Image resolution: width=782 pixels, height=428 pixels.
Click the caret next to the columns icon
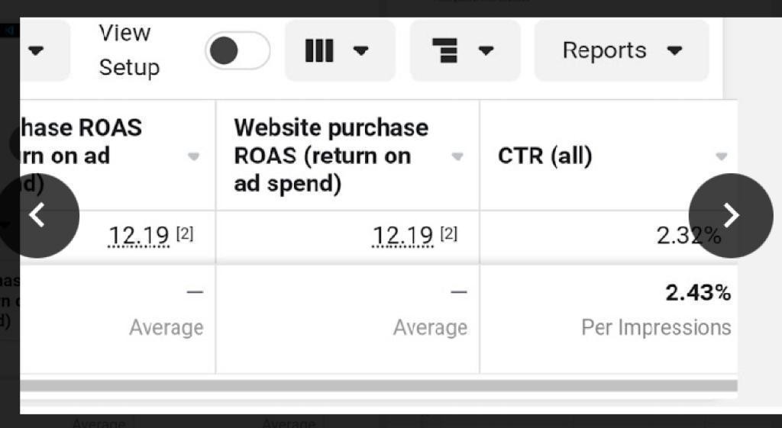pos(360,50)
